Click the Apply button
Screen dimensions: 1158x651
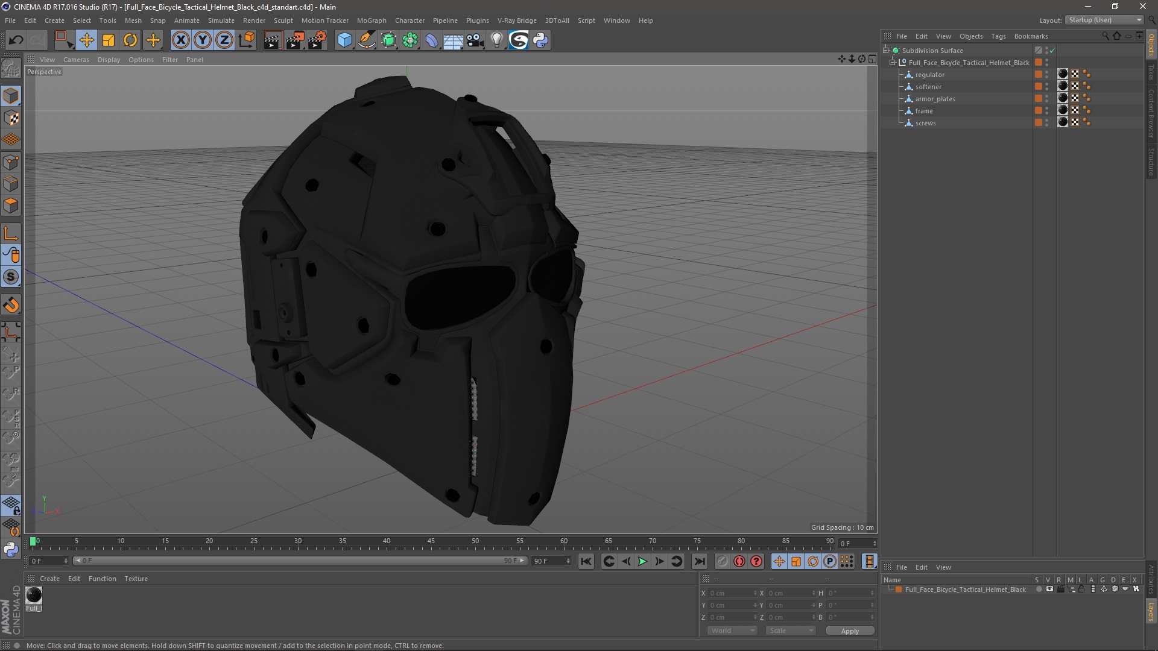click(x=850, y=631)
